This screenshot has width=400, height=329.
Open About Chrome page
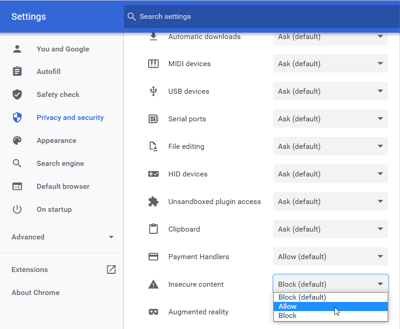point(35,292)
